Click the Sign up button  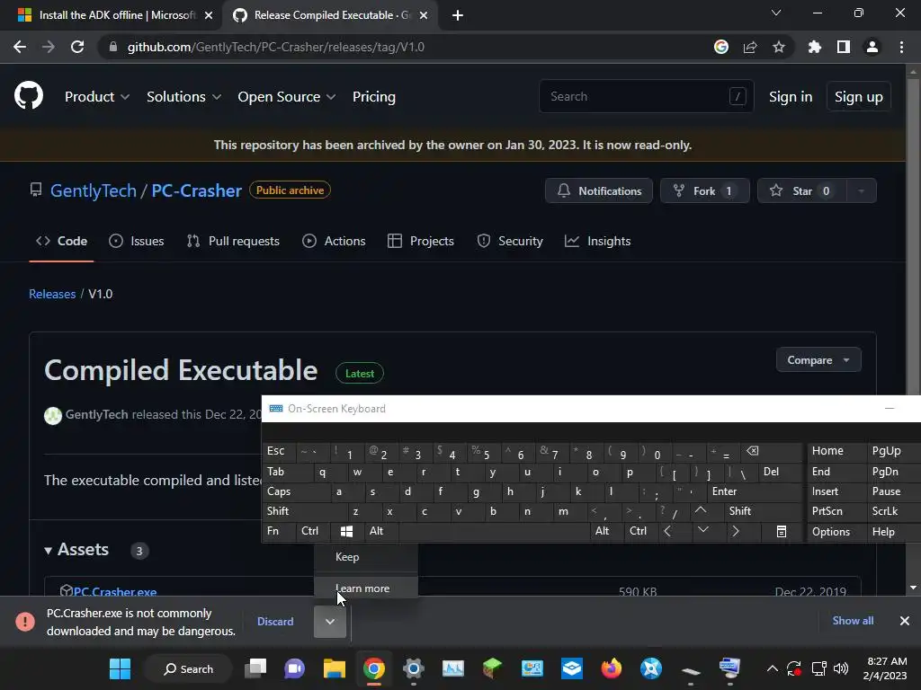859,96
